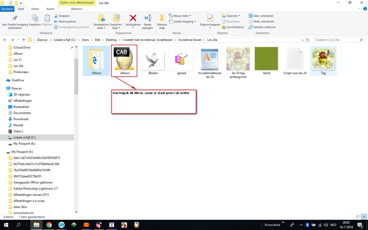Select the Allison folder with Edge icon
The width and height of the screenshot is (368, 230).
(x=96, y=61)
